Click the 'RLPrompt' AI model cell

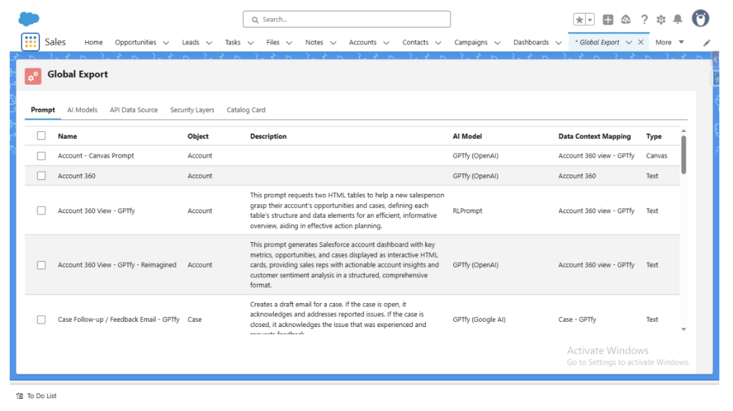[x=467, y=211]
